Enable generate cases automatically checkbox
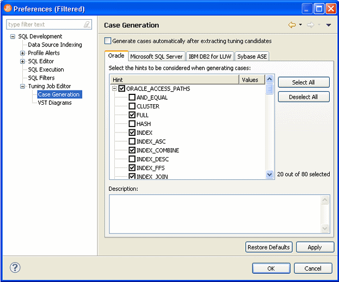 (108, 41)
